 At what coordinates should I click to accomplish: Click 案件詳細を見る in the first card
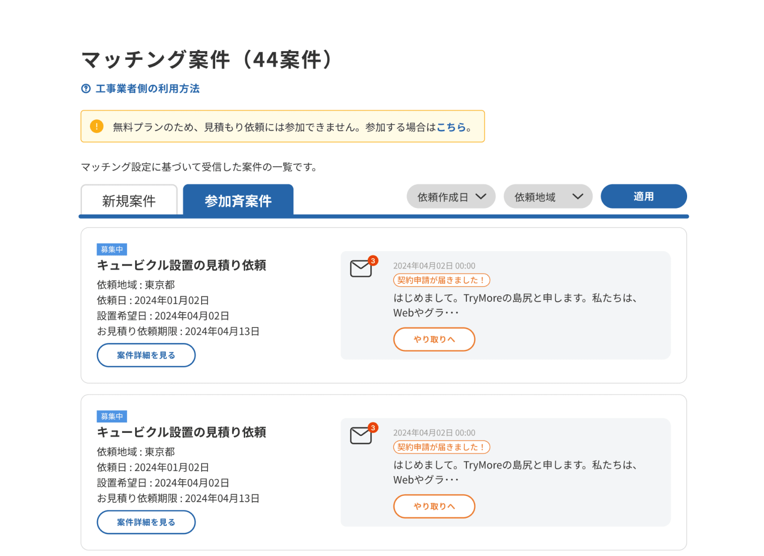(146, 355)
